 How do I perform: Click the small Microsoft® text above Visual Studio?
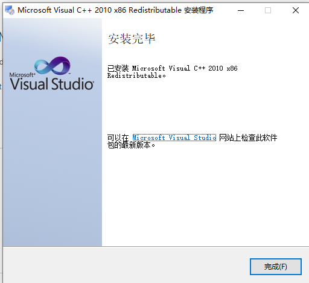22,75
